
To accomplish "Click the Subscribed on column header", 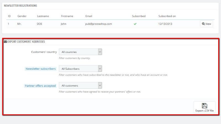I will coord(167,16).
